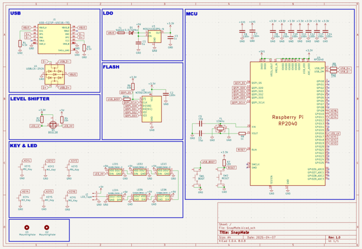Click the SW2 RESET push button symbol
Image resolution: width=362 pixels, height=249 pixels.
point(225,172)
